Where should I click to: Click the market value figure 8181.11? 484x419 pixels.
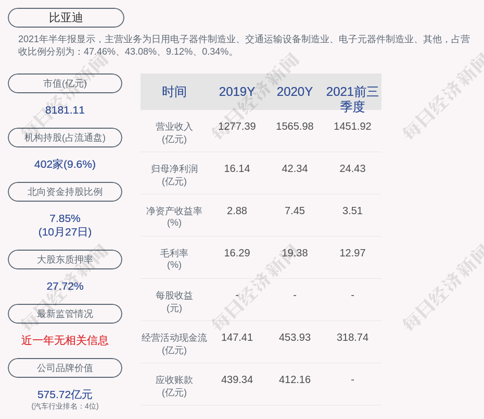[x=65, y=110]
